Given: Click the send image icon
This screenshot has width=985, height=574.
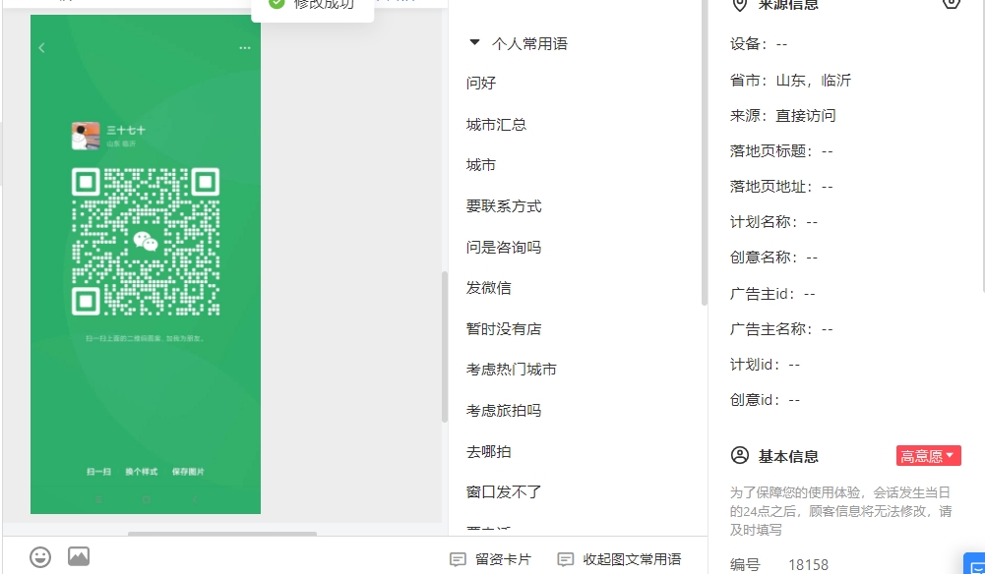Looking at the screenshot, I should pyautogui.click(x=79, y=556).
